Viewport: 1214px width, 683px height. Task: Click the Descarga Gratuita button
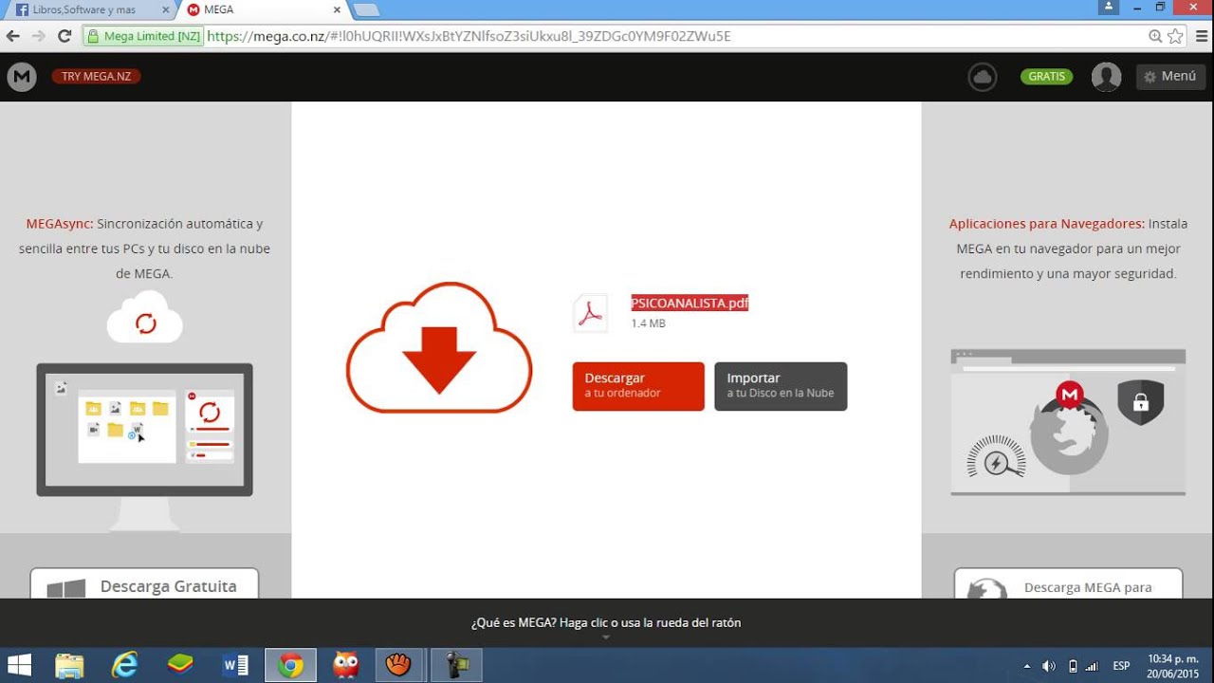[x=144, y=584]
